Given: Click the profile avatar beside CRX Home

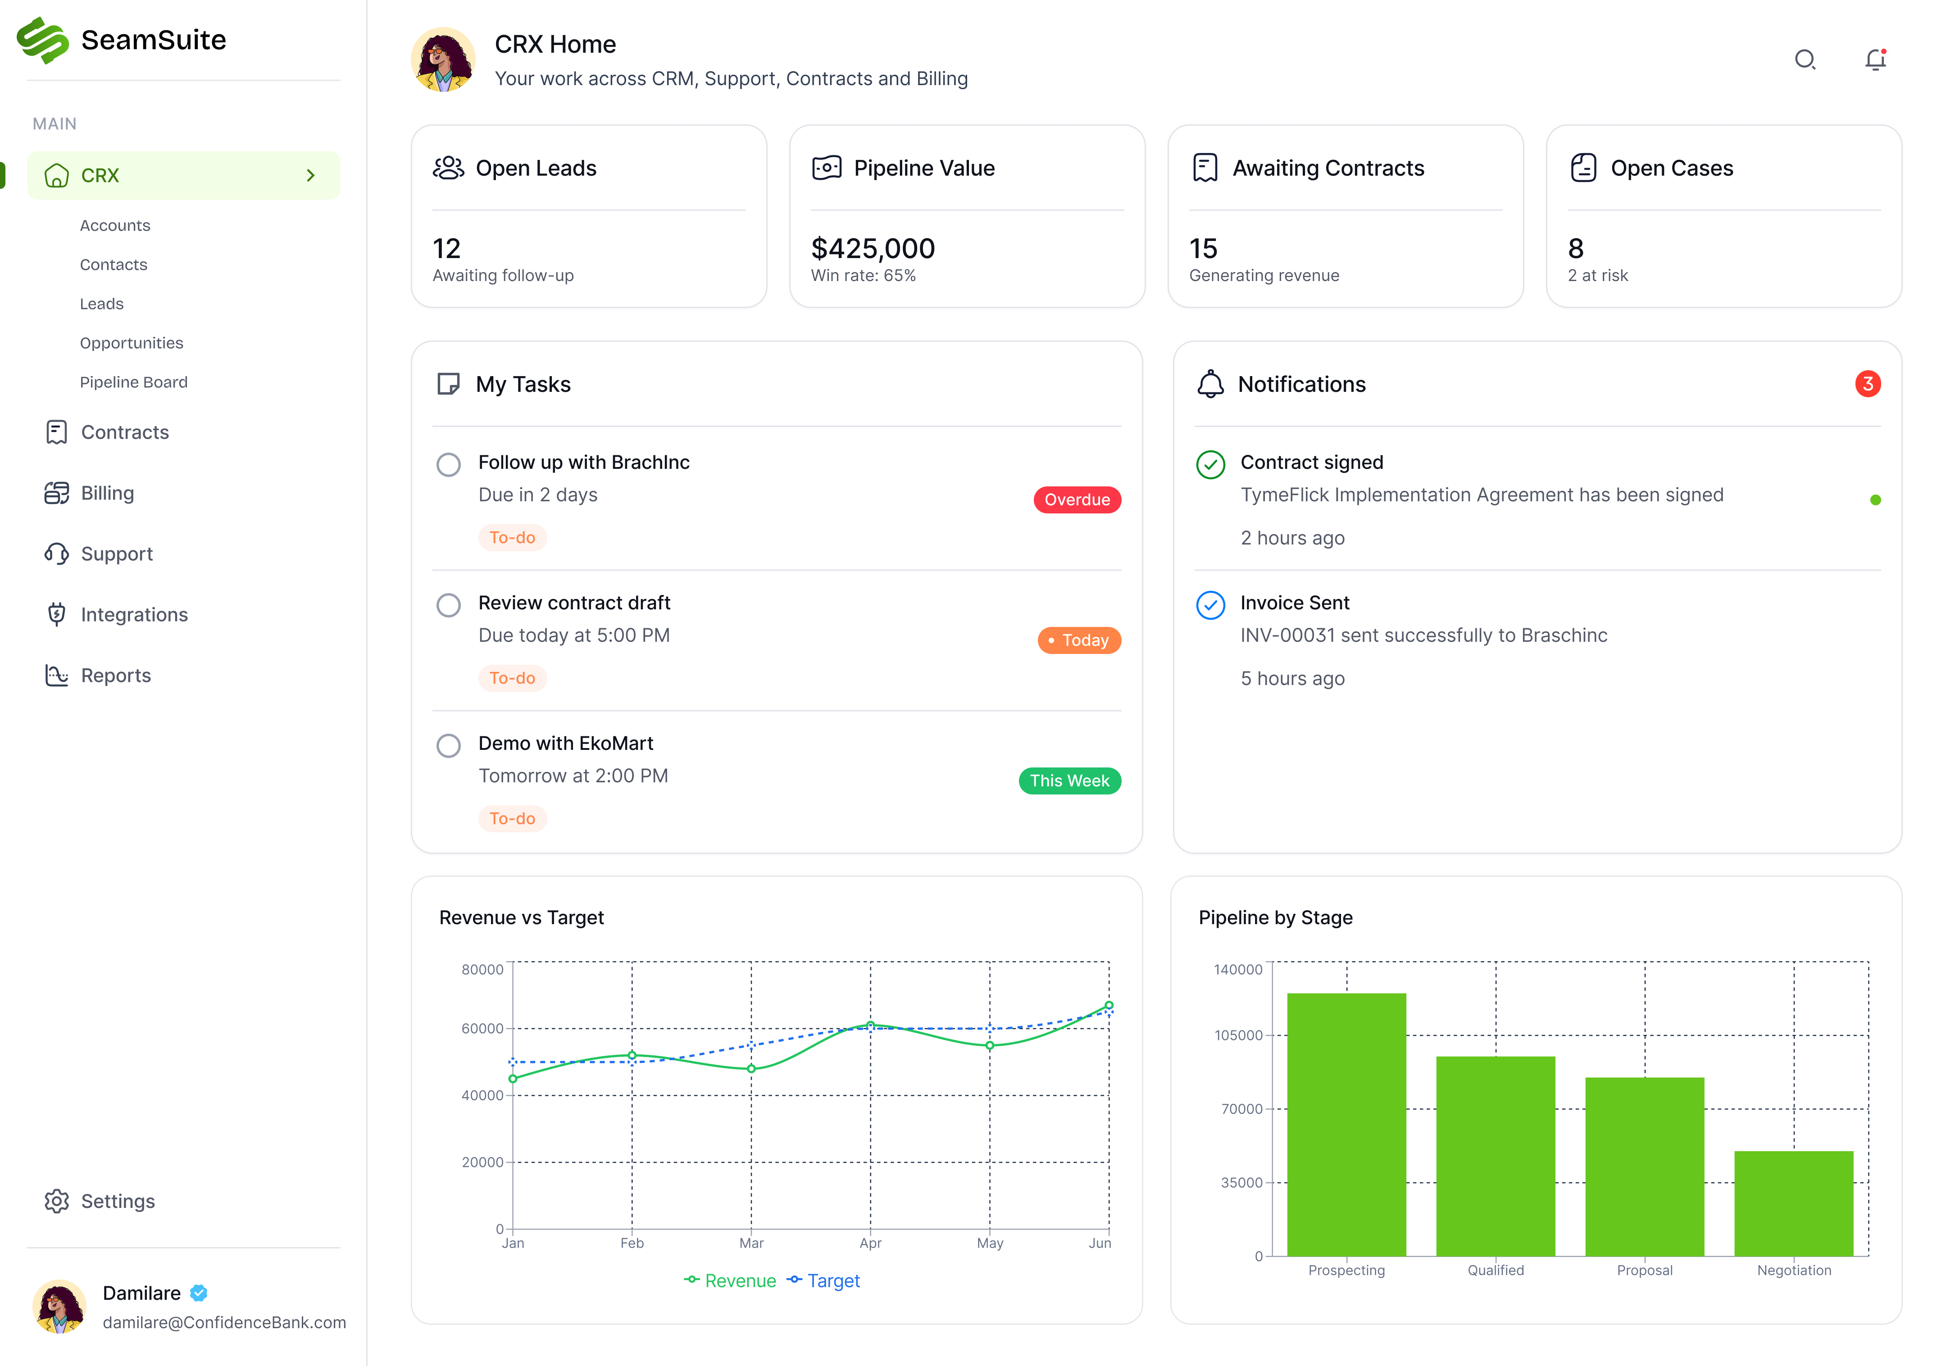Looking at the screenshot, I should [443, 59].
